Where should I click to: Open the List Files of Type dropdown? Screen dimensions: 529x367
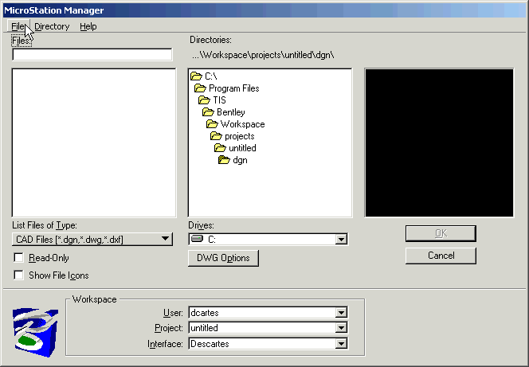[92, 240]
